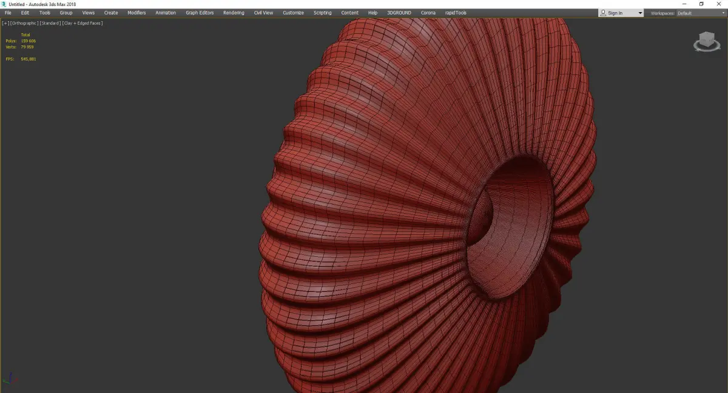Open the Scripting menu
728x393 pixels.
pyautogui.click(x=322, y=13)
